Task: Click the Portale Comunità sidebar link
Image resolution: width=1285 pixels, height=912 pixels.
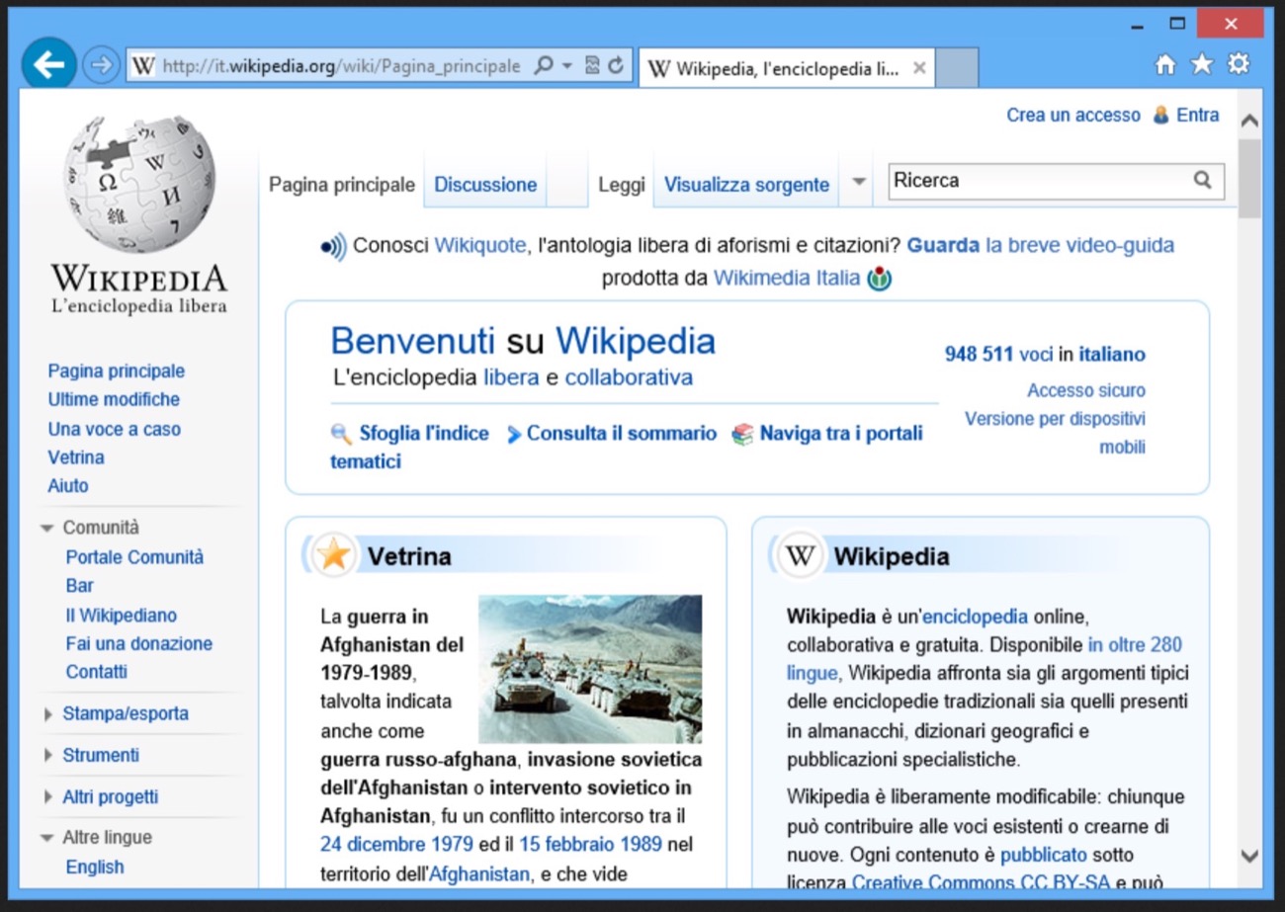Action: [x=134, y=557]
